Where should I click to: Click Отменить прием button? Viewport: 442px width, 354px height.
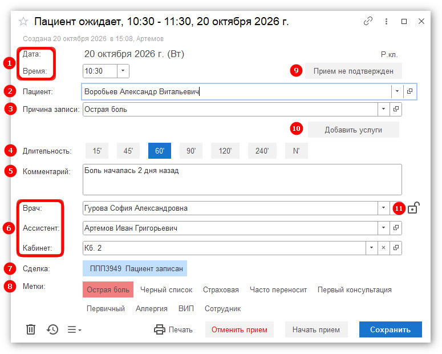pyautogui.click(x=240, y=329)
